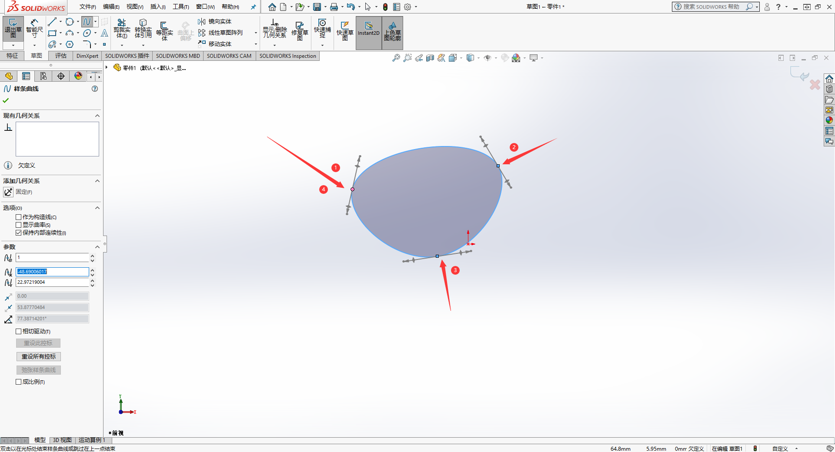The image size is (835, 452).
Task: Open spline PropertyManager help icon
Action: click(x=95, y=89)
